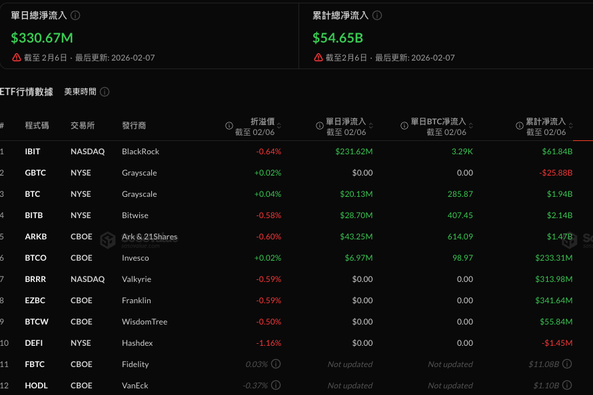Click IBIT daily inflow $231.62M
Viewport: 593px width, 395px height.
click(354, 152)
